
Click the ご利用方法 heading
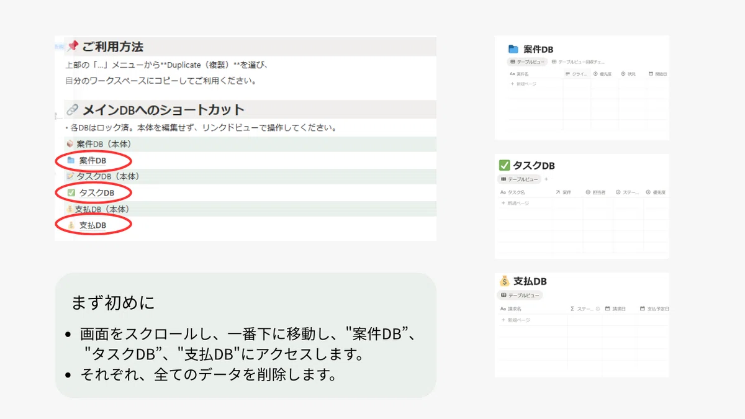click(112, 47)
